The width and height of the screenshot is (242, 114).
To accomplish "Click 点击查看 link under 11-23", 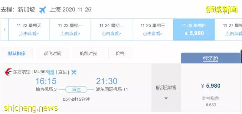I will 70,34.
